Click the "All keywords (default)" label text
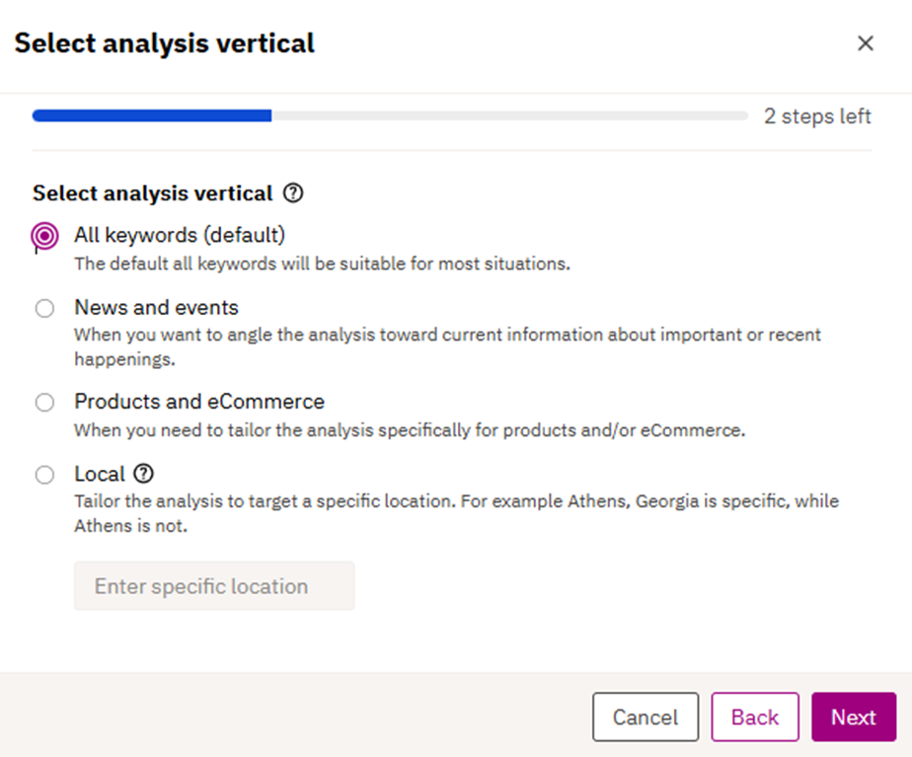 [180, 235]
